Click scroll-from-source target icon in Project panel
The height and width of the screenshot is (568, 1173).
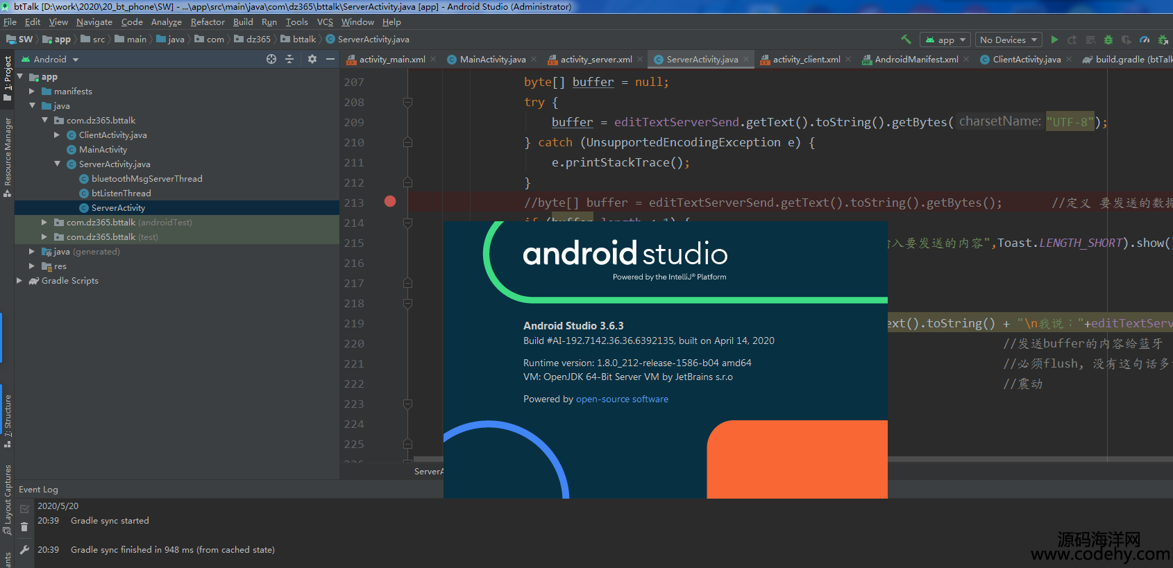point(271,59)
